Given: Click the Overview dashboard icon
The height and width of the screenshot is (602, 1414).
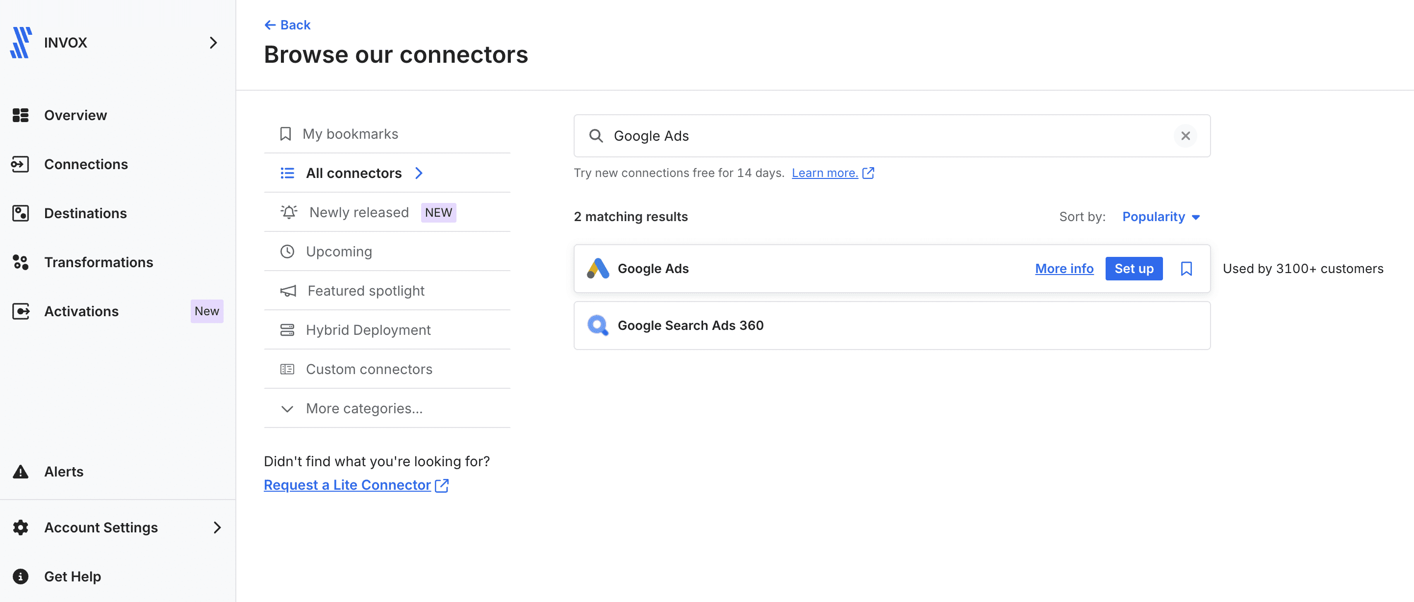Looking at the screenshot, I should [20, 115].
